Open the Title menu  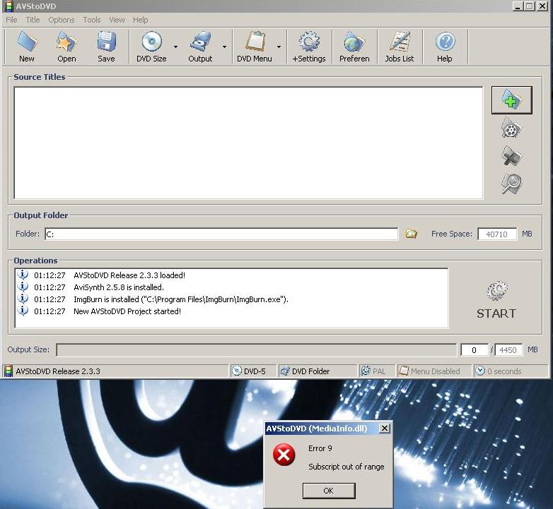click(x=33, y=20)
